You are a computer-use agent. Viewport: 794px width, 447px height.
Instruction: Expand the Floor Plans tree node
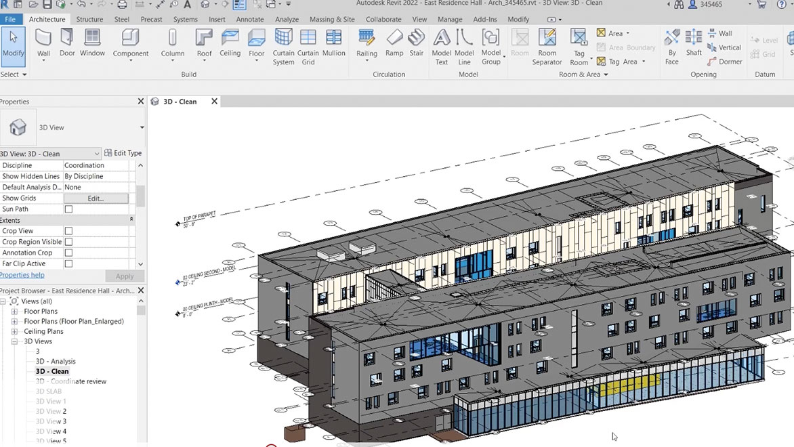(14, 312)
